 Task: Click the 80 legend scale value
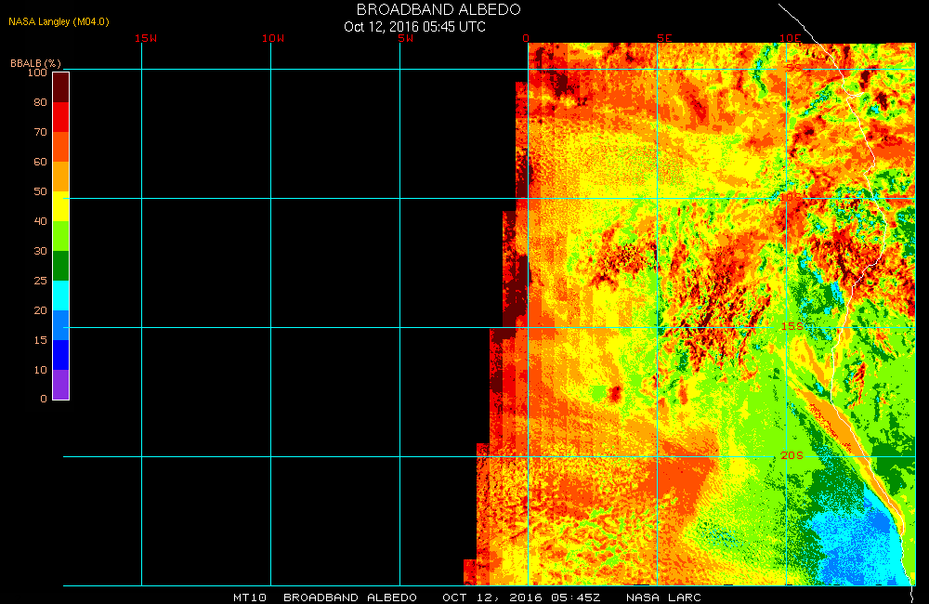tap(40, 102)
